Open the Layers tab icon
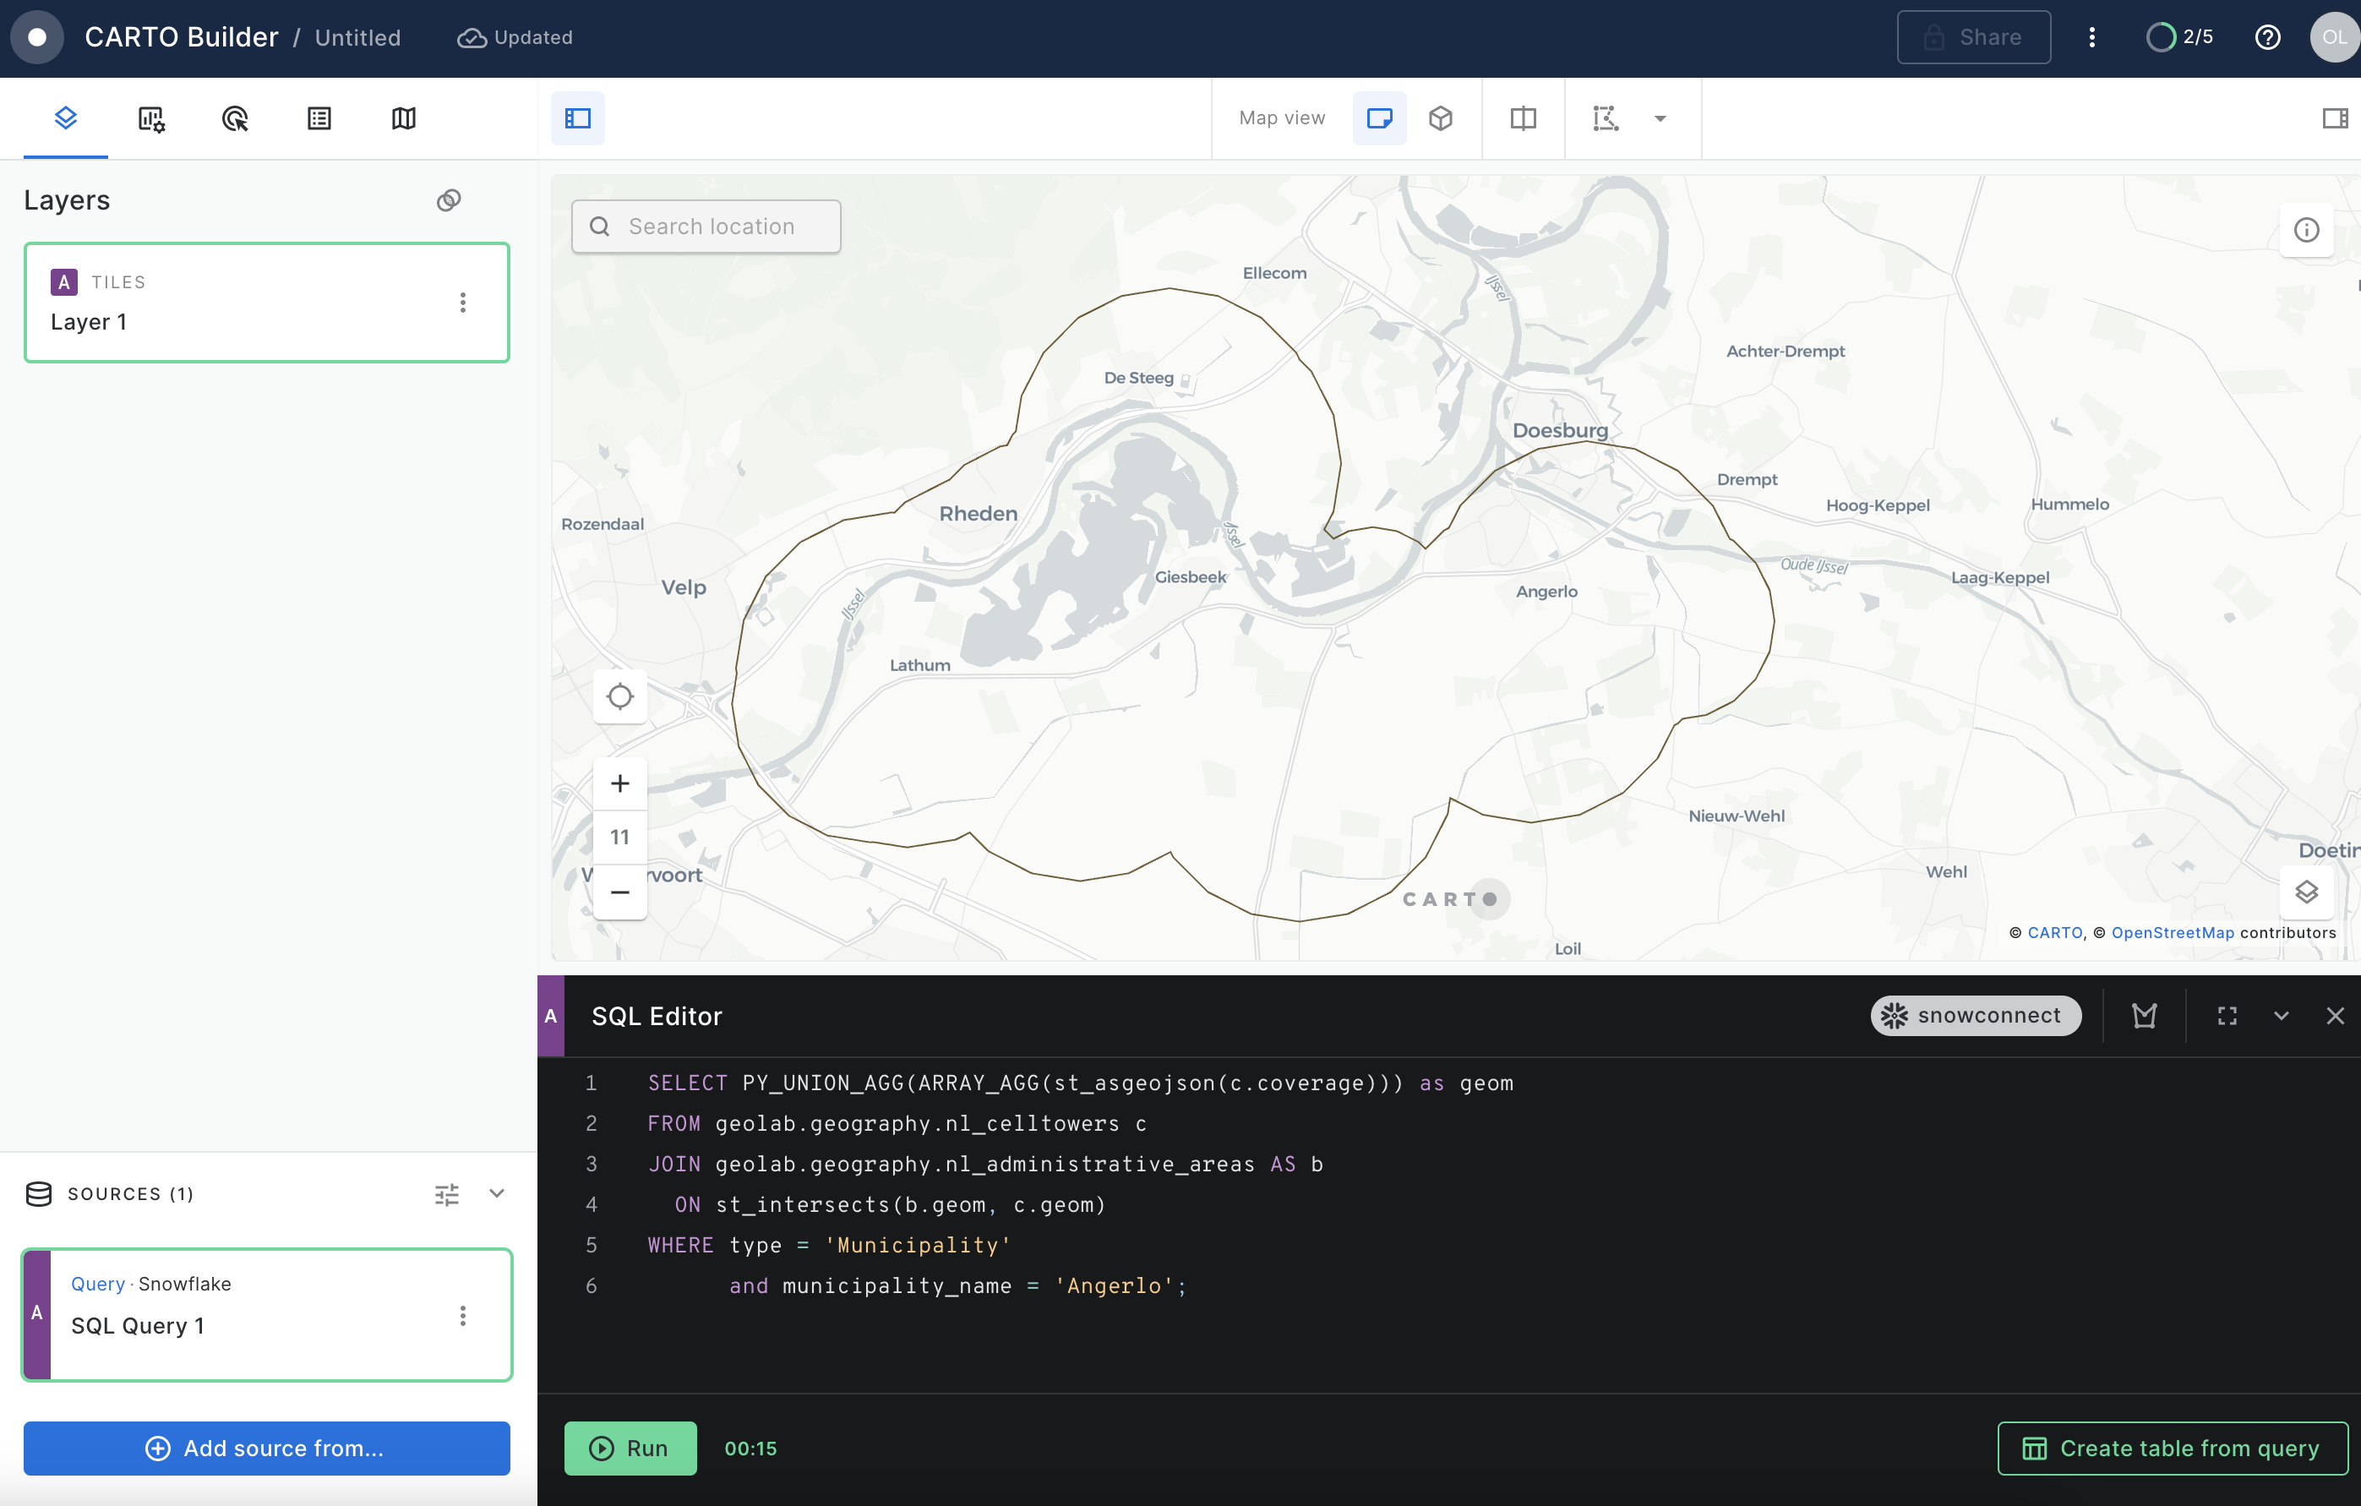Image resolution: width=2361 pixels, height=1506 pixels. pos(66,118)
